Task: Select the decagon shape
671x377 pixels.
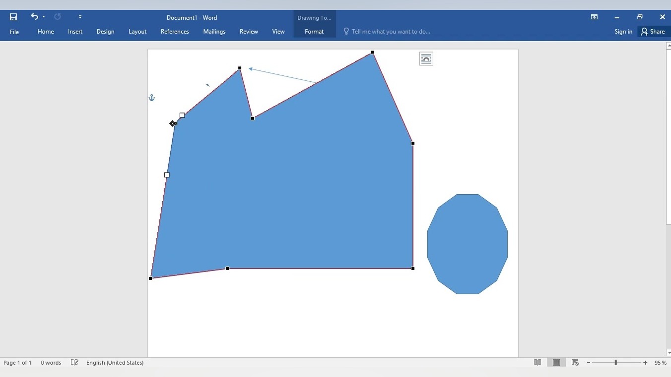Action: click(x=468, y=244)
